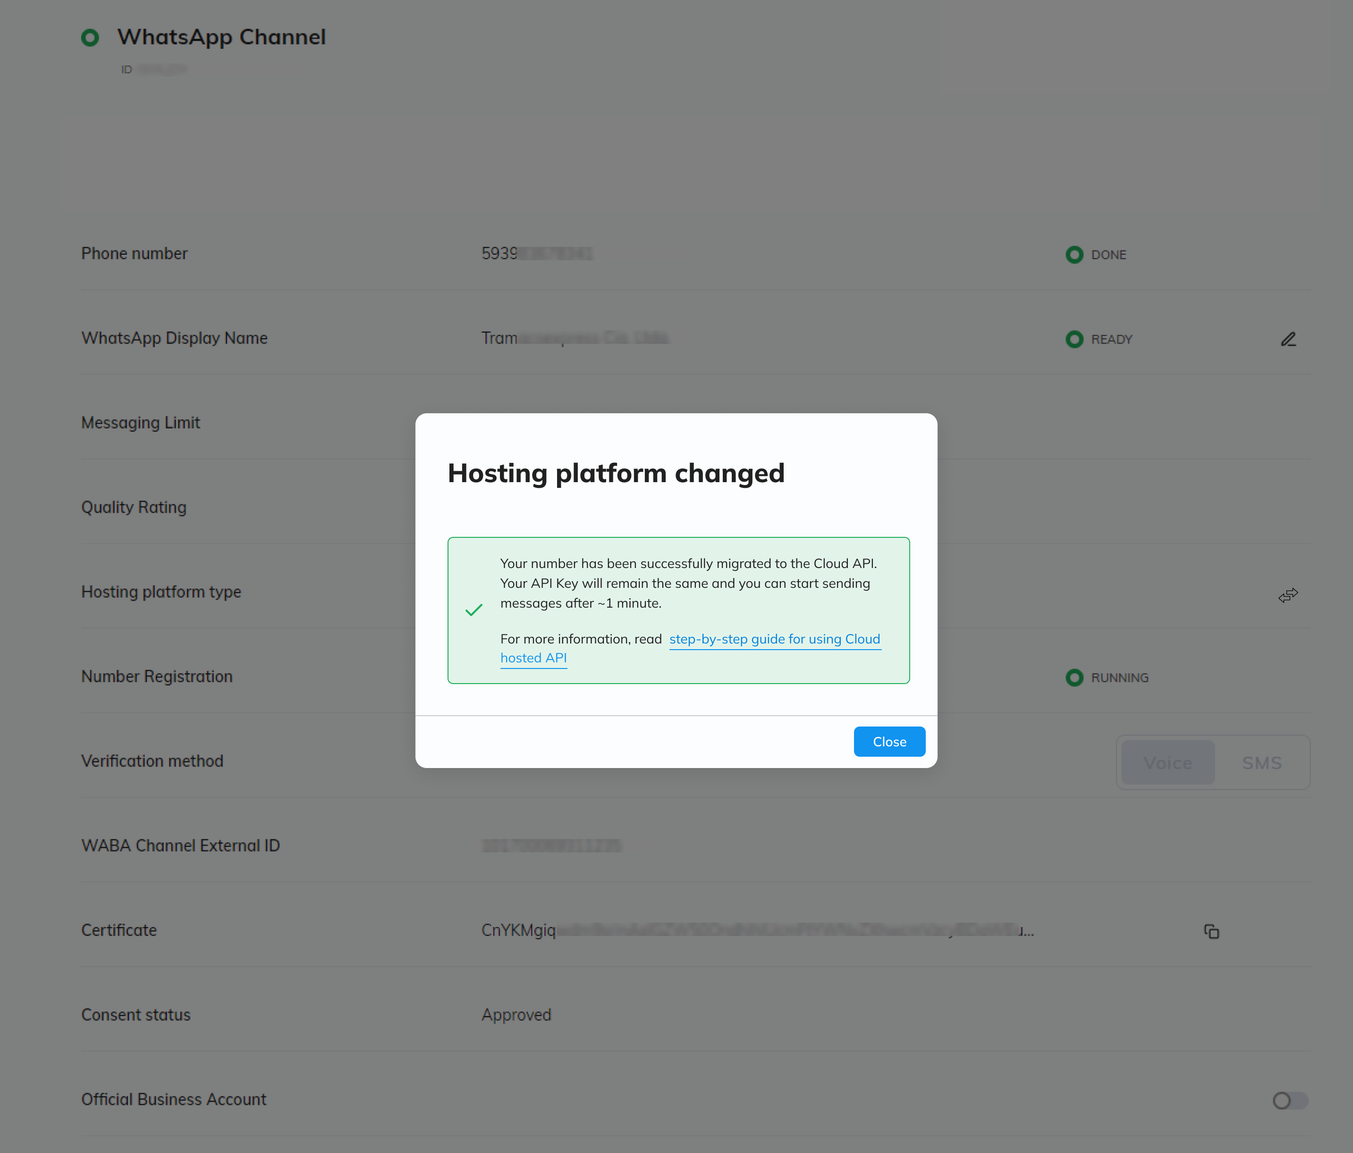Click the Close button in dialog
This screenshot has height=1153, width=1353.
coord(889,741)
